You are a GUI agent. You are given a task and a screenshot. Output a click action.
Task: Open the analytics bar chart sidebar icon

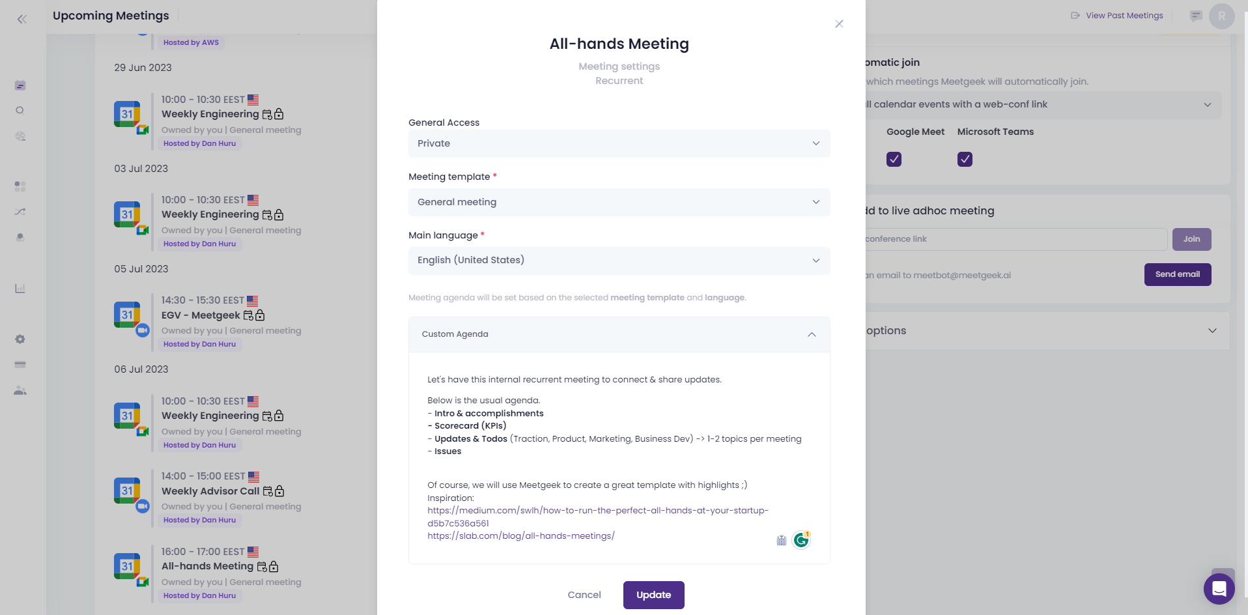20,289
